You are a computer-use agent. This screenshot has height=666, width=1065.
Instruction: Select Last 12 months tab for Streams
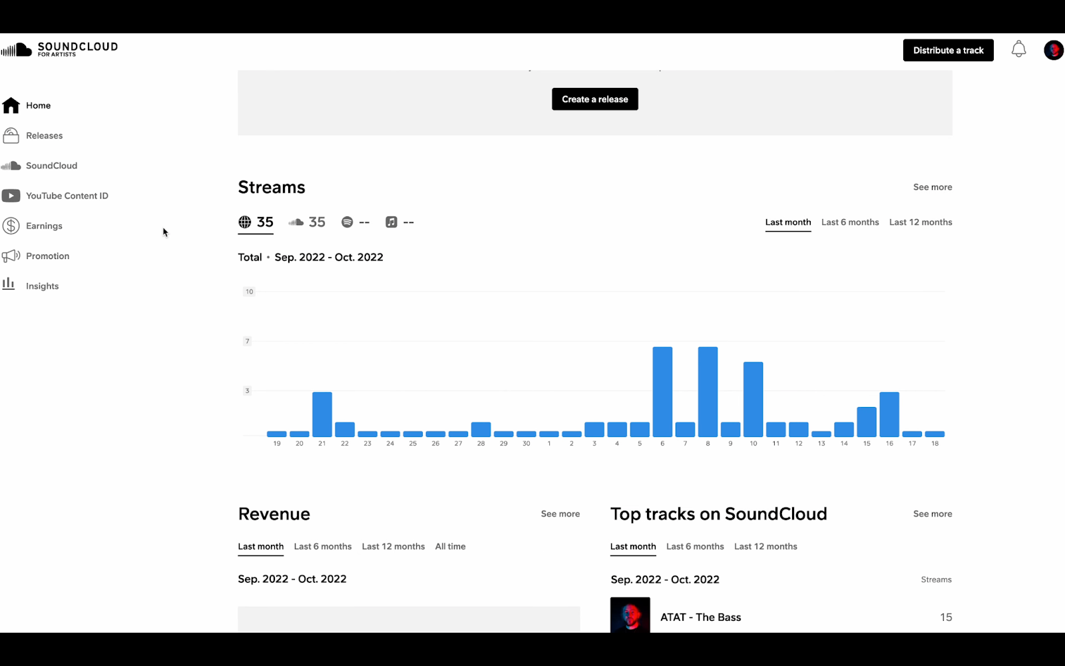(921, 222)
